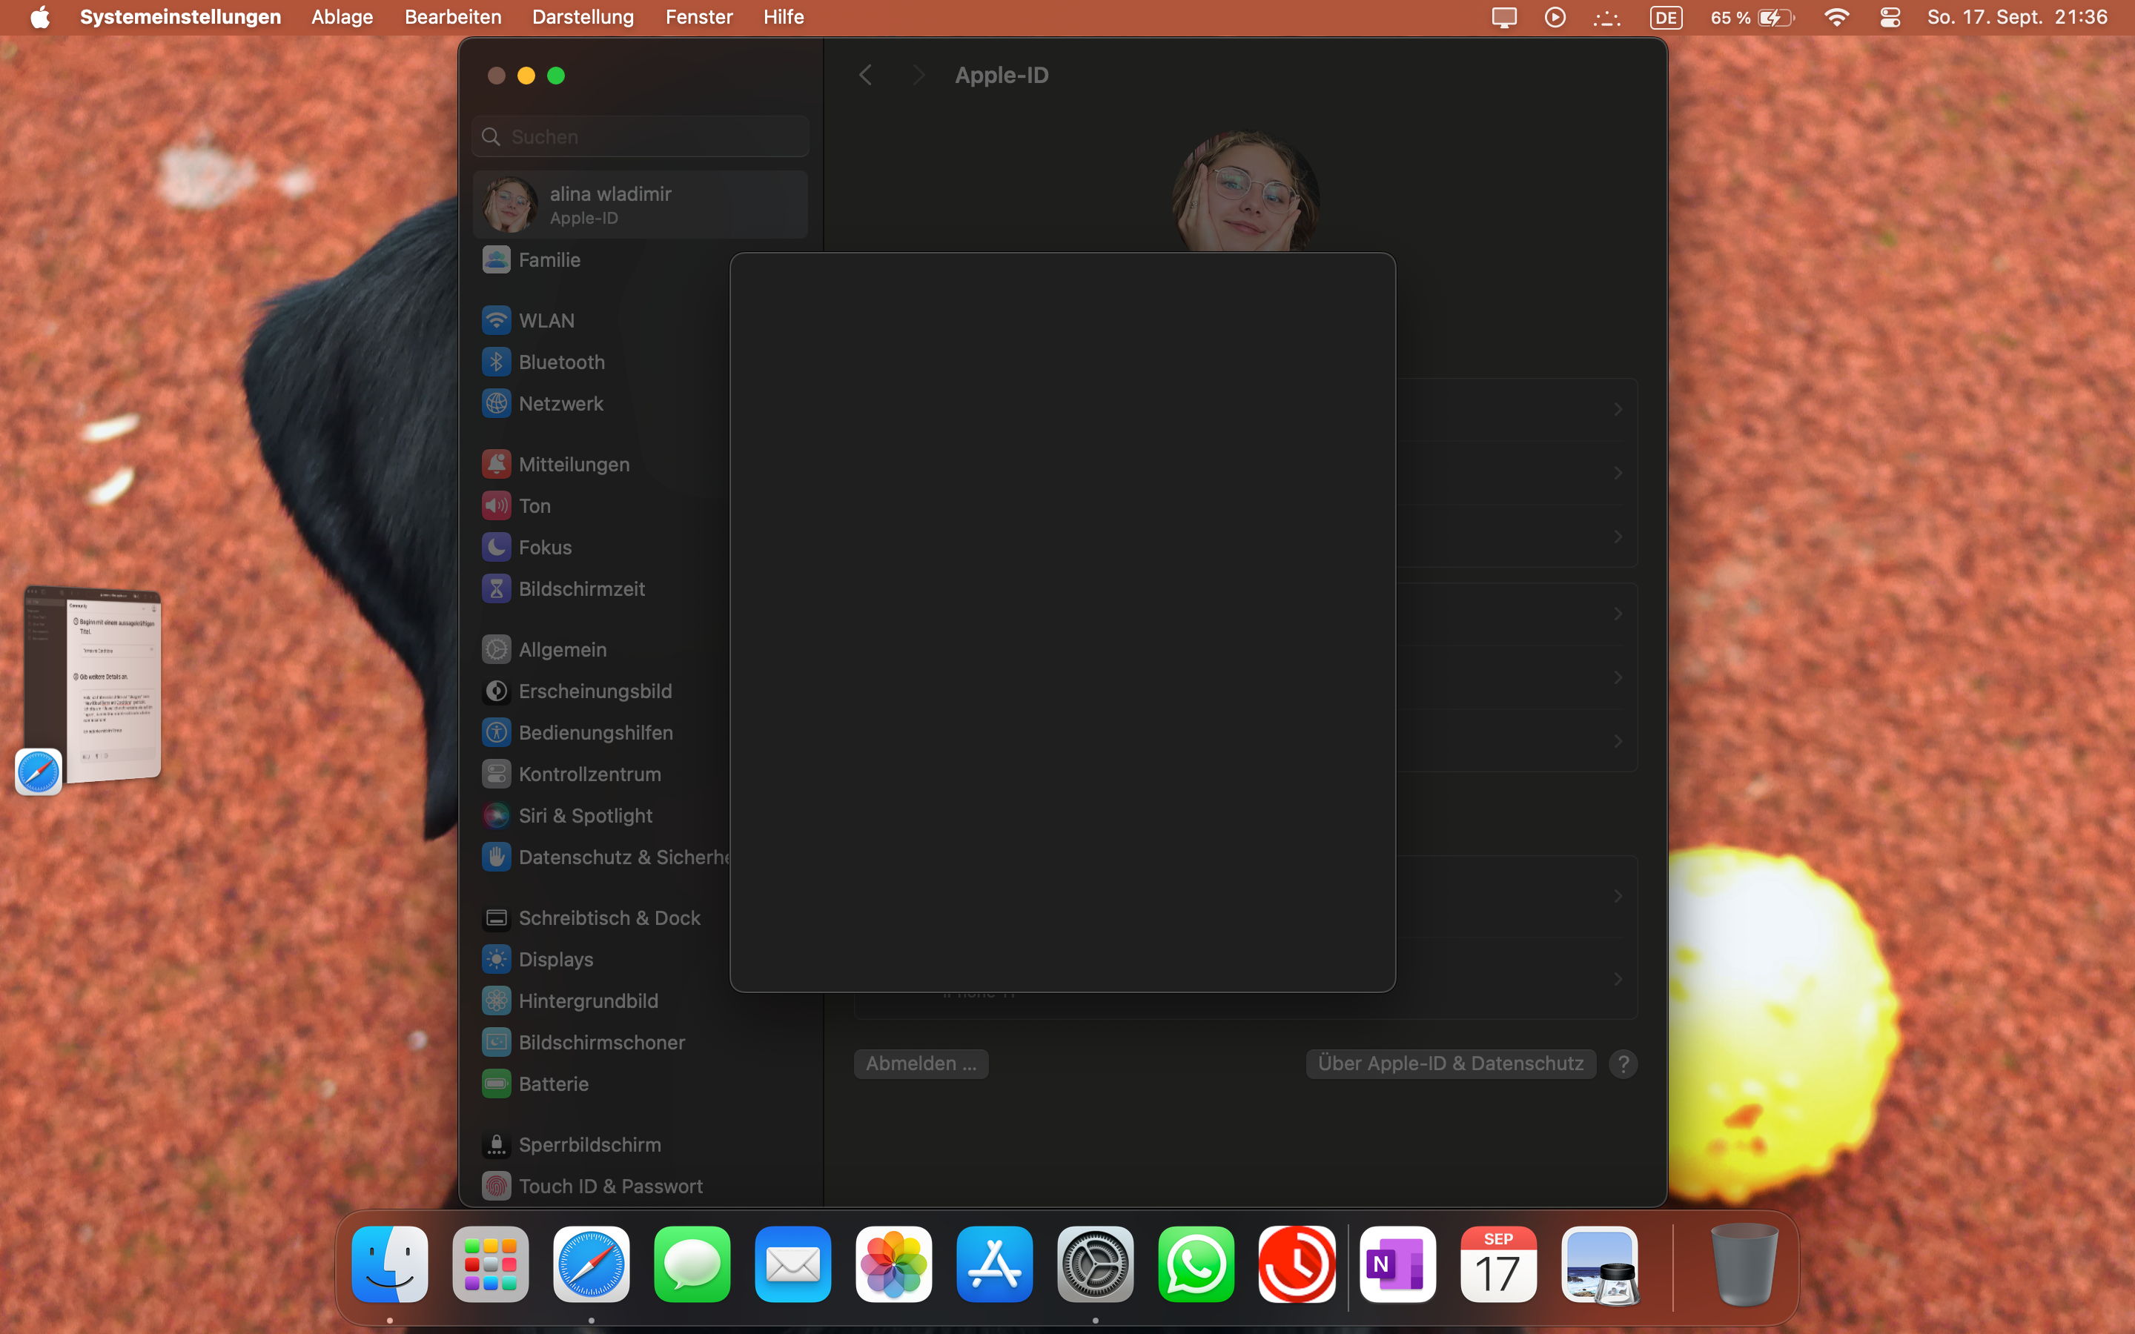
Task: Open WhatsApp from the Dock
Action: (x=1196, y=1264)
